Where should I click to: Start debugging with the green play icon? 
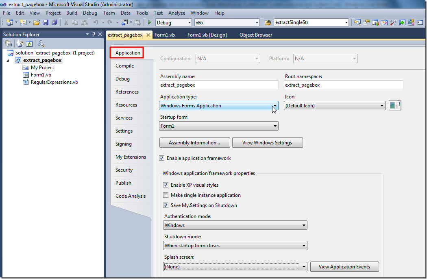pyautogui.click(x=150, y=22)
